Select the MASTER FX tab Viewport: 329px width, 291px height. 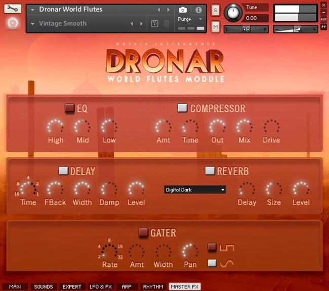coord(185,286)
